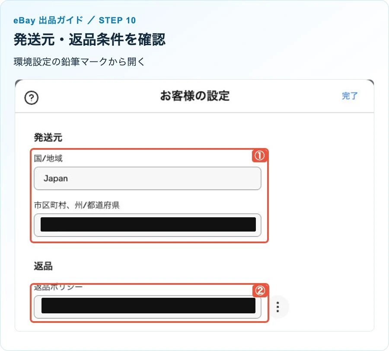This screenshot has width=389, height=351.
Task: Click the お客様の設定 heading
Action: (x=195, y=96)
